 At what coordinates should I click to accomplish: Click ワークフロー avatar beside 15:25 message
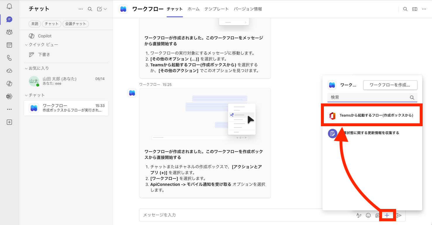(132, 93)
